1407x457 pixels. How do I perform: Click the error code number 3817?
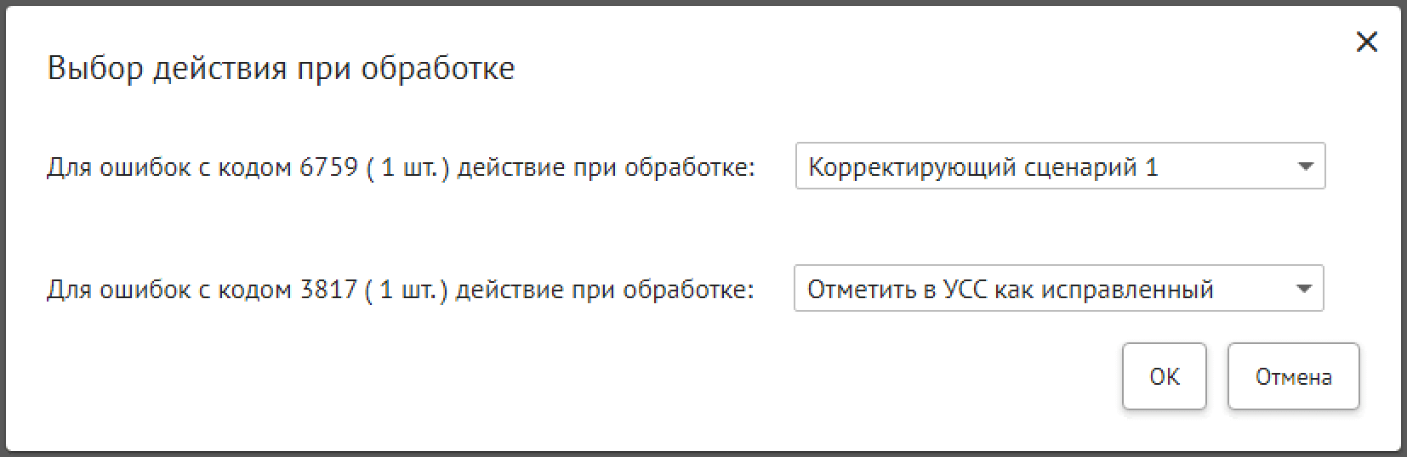(x=328, y=290)
